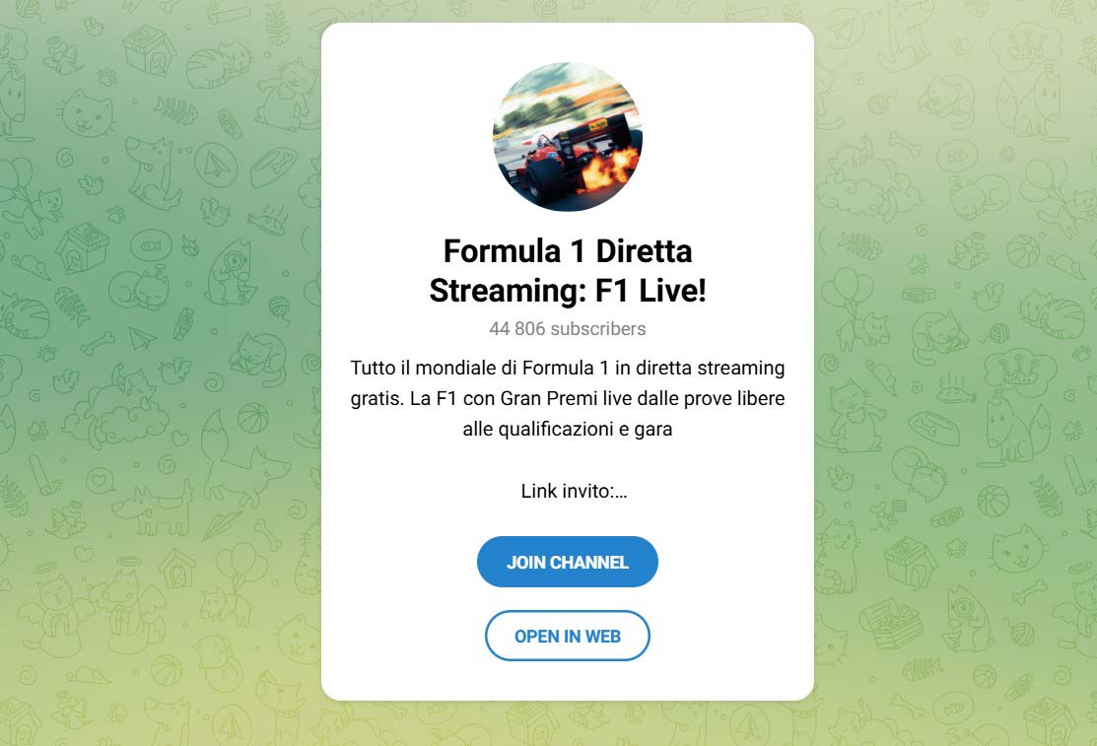Screen dimensions: 1097x746
Task: Click the 44 806 subscribers count
Action: pyautogui.click(x=568, y=329)
